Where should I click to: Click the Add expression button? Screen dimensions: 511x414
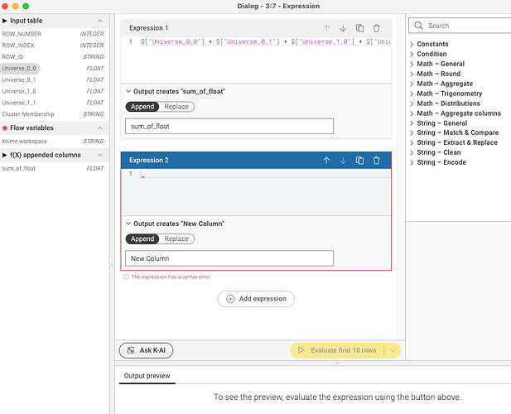click(256, 299)
